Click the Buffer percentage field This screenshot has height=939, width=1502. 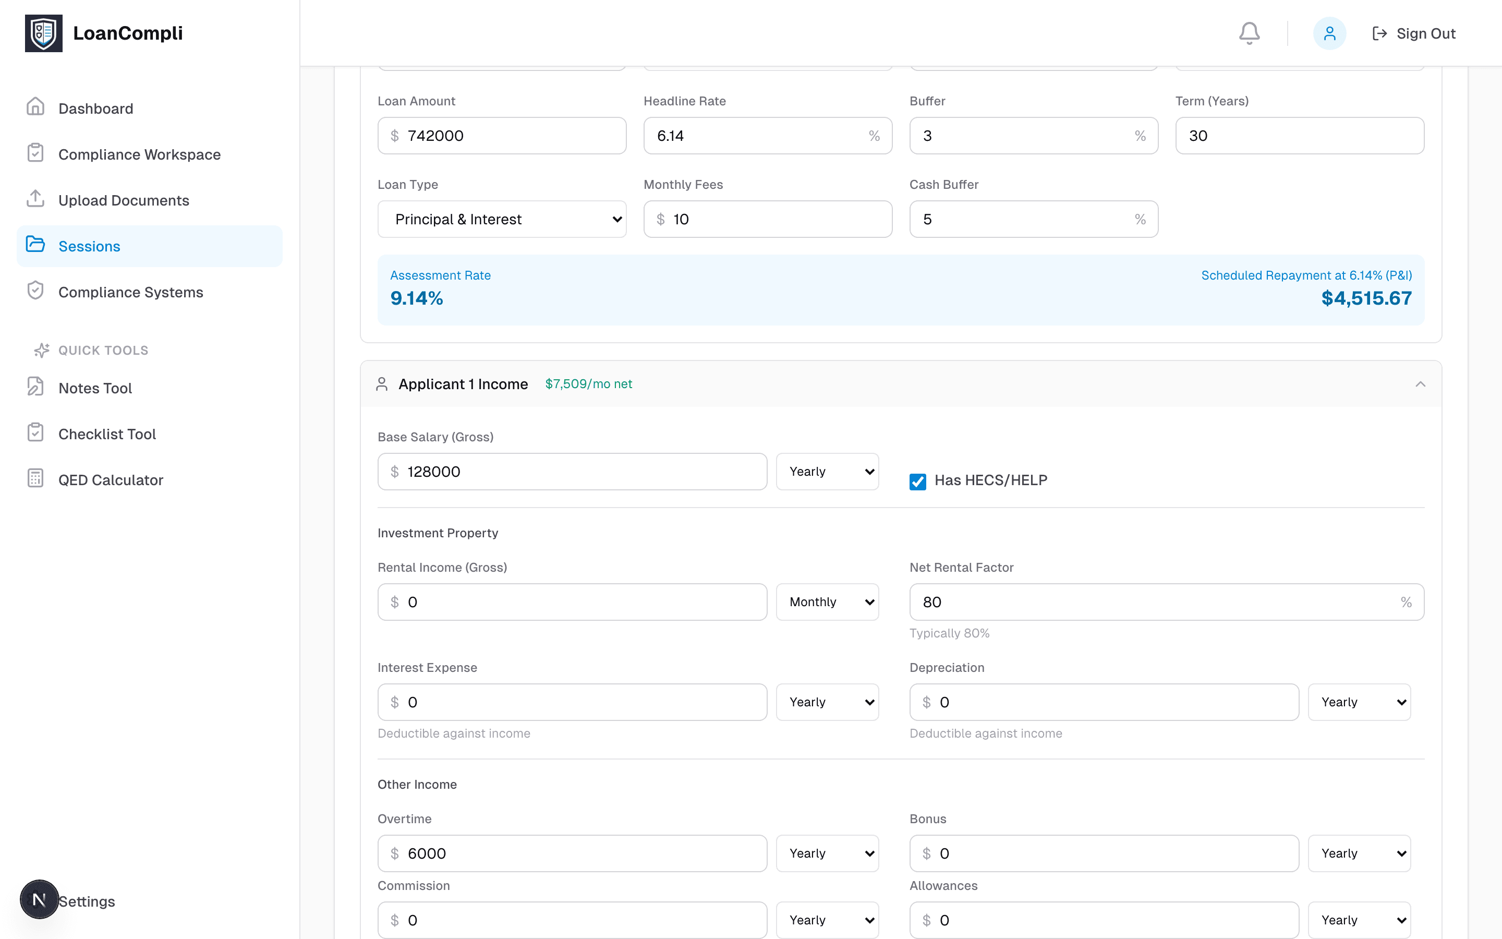pyautogui.click(x=1033, y=136)
